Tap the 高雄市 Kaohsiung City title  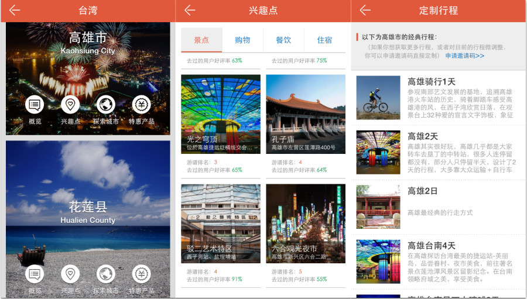(88, 43)
